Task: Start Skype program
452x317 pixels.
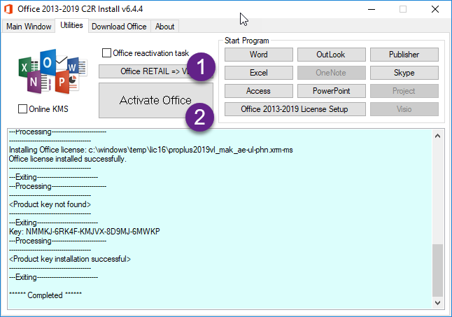Action: tap(404, 73)
